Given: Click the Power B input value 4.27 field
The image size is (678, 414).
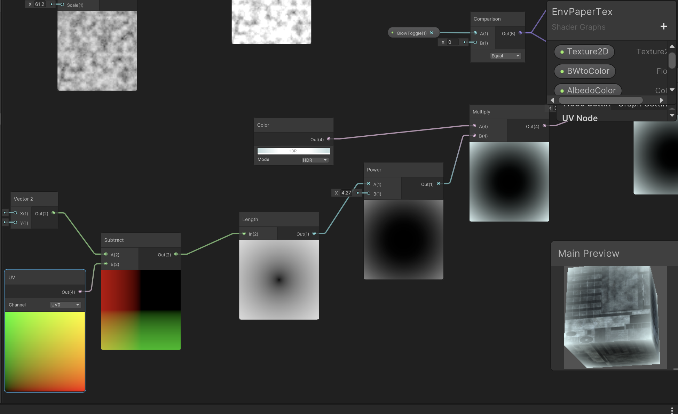Looking at the screenshot, I should (346, 193).
